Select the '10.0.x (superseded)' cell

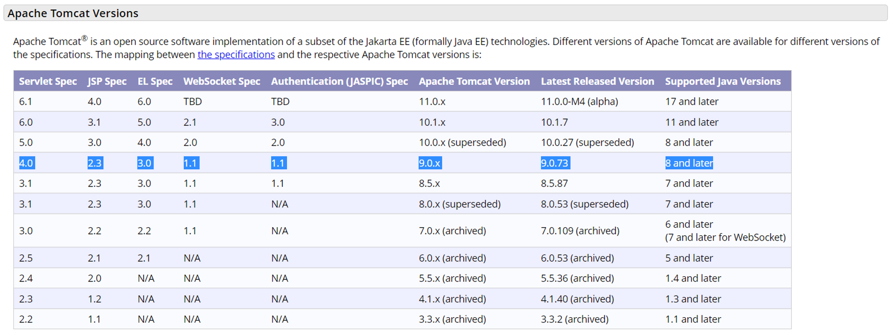[x=463, y=143]
